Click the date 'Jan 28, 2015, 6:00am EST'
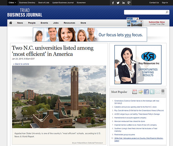This screenshot has width=173, height=146. 23,59
